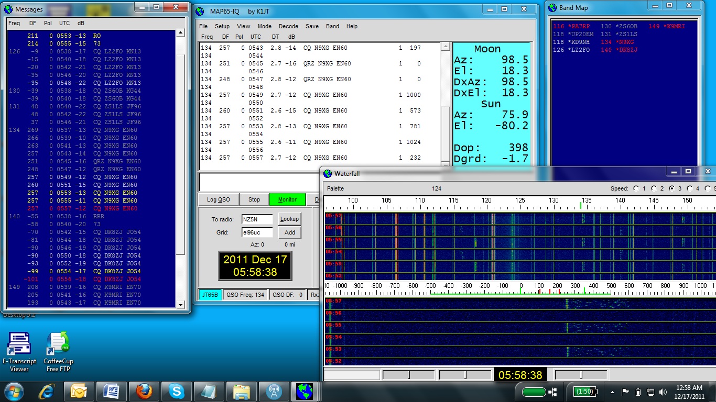This screenshot has height=402, width=716.
Task: Choose speed 4 in Waterfall window
Action: pos(689,188)
